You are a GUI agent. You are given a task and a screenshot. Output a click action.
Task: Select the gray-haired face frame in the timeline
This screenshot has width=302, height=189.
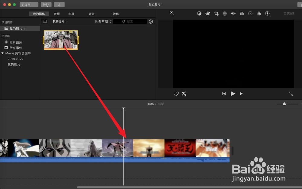[55, 148]
